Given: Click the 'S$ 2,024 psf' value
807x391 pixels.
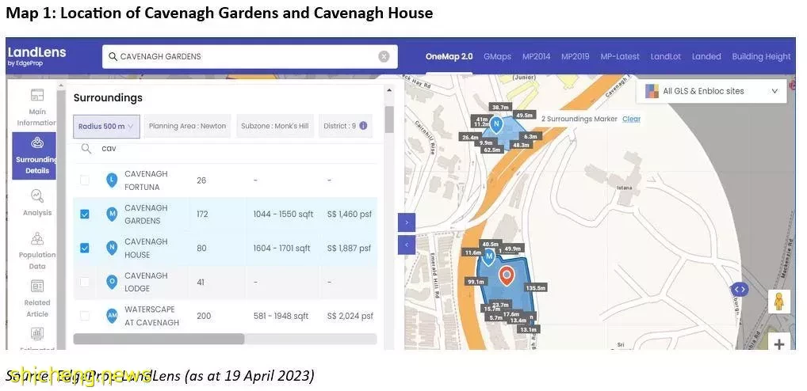Looking at the screenshot, I should click(x=350, y=316).
